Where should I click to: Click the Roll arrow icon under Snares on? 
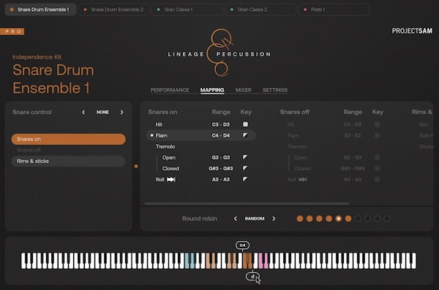[x=171, y=179]
